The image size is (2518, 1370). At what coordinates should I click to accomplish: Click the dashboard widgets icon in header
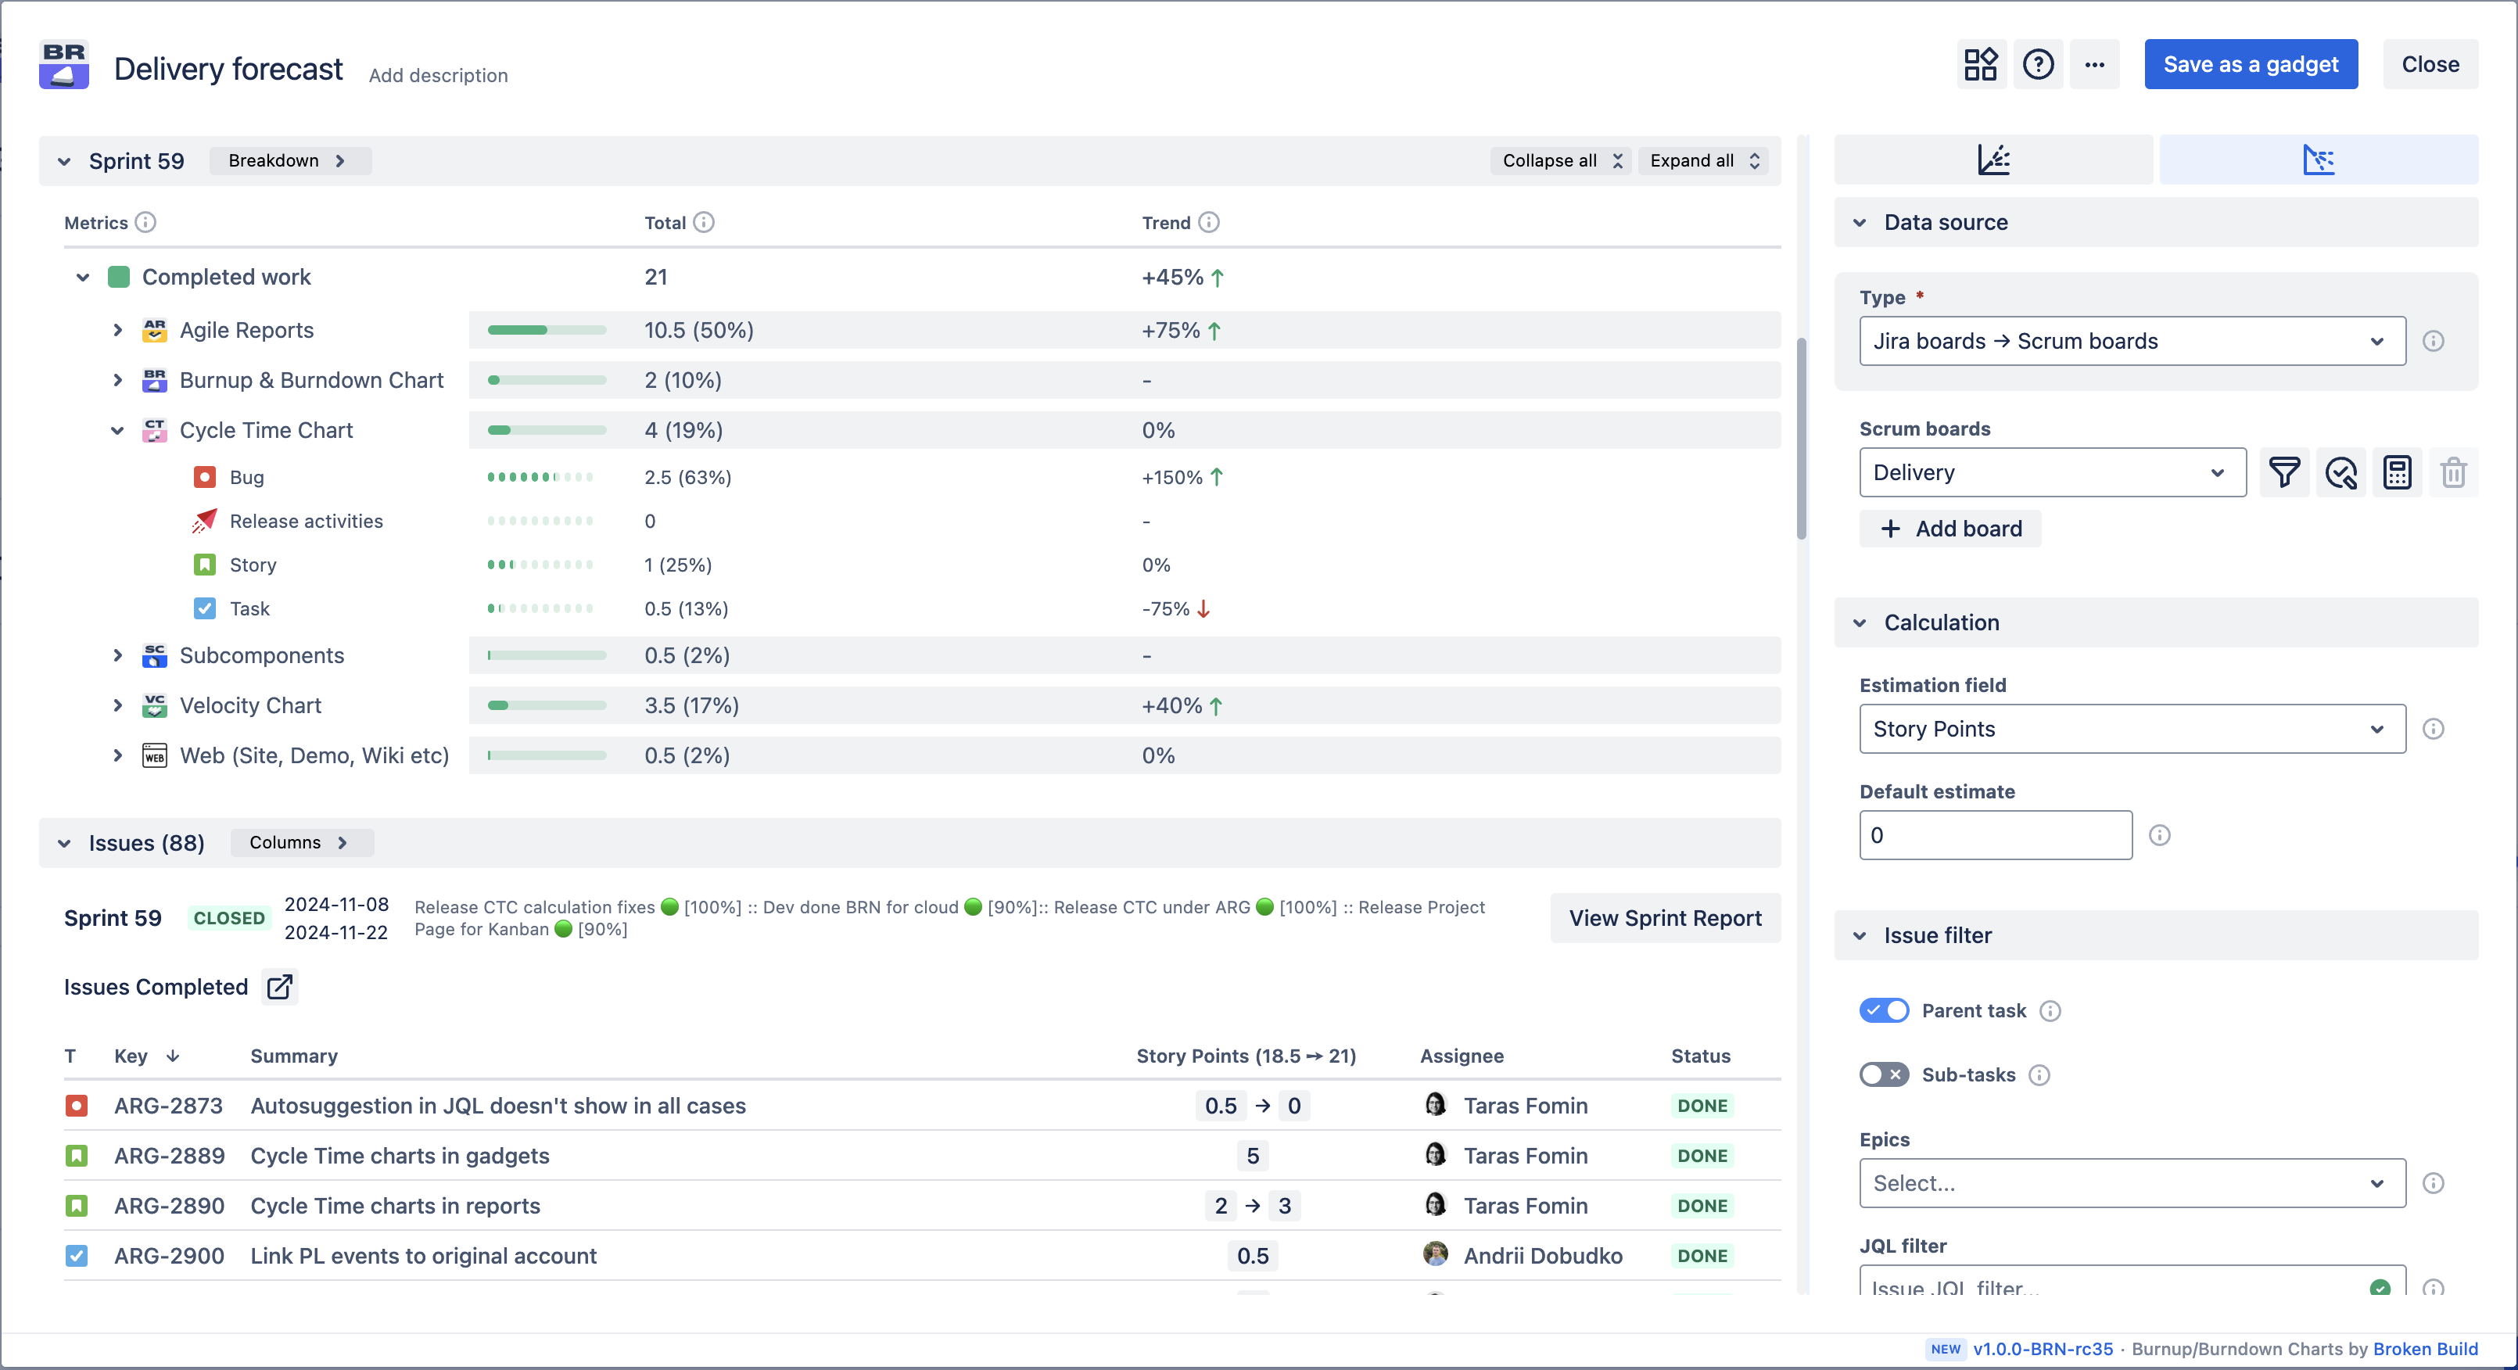click(x=1982, y=64)
